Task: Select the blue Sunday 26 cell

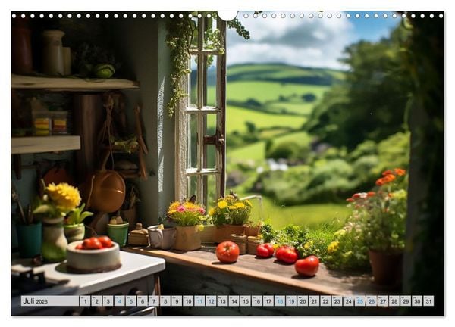Action: click(372, 301)
